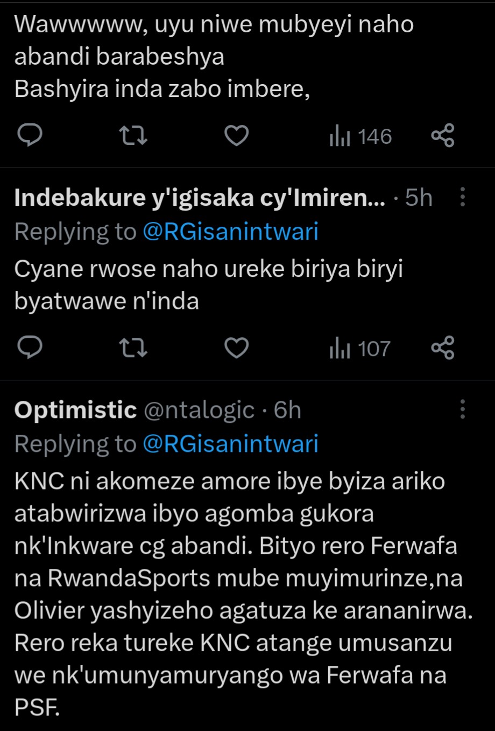Open @RGisanintwari mention in Indebakure's reply
Screen dimensions: 495x731
coord(230,232)
